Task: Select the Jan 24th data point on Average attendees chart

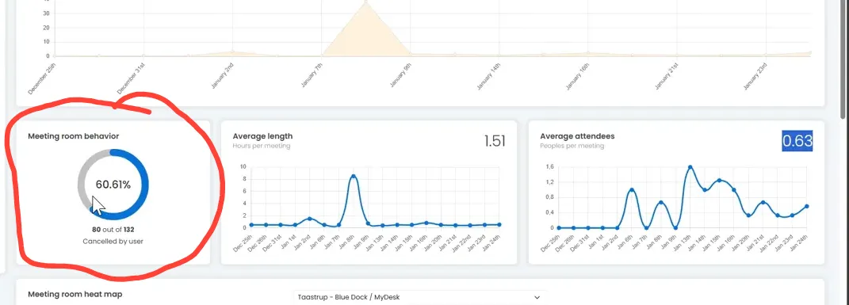Action: [807, 206]
